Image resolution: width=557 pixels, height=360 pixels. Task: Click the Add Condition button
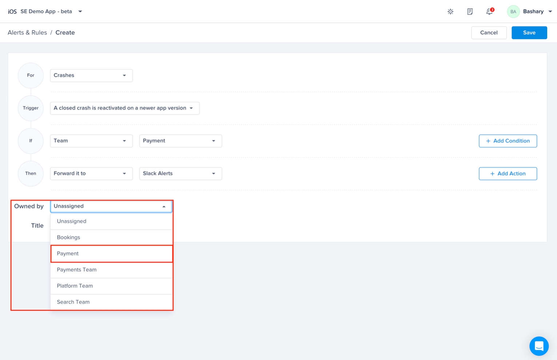point(508,141)
